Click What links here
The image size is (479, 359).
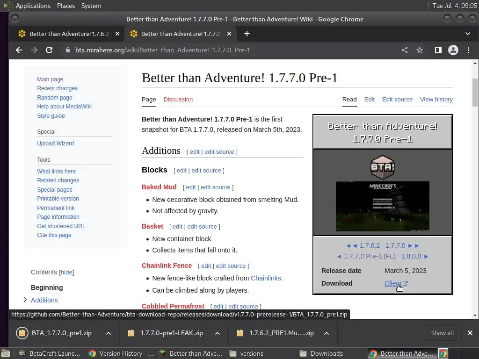[56, 172]
